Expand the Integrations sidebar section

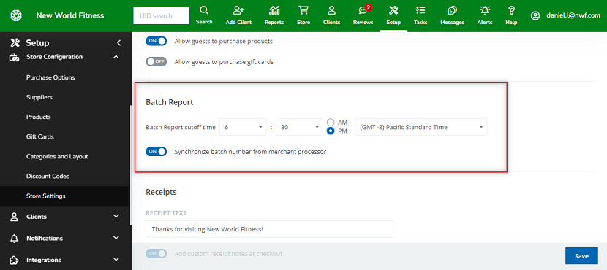pyautogui.click(x=116, y=260)
